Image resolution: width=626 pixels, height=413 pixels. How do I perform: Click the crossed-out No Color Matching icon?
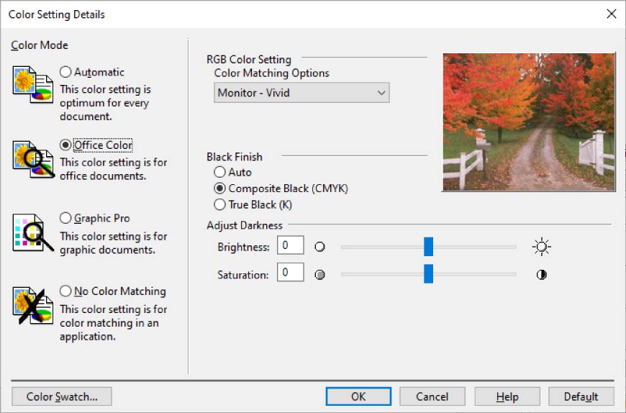point(32,306)
